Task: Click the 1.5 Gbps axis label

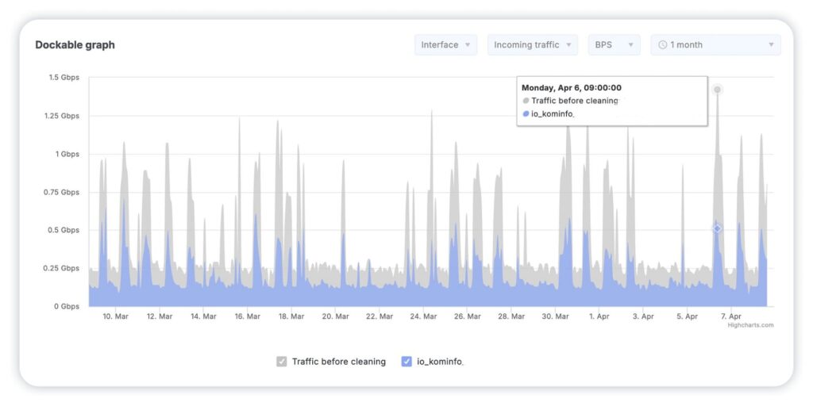Action: point(64,78)
